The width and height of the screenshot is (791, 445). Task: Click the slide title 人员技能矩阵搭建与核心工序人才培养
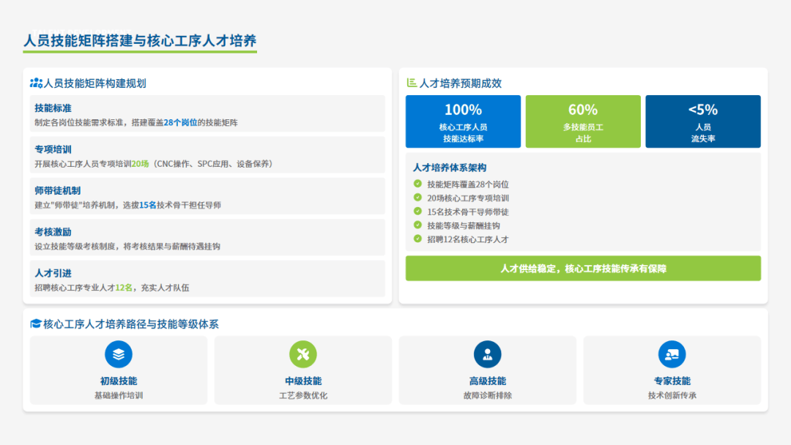pyautogui.click(x=140, y=41)
